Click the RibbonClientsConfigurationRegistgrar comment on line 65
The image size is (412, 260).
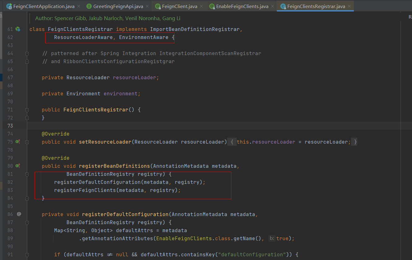119,61
